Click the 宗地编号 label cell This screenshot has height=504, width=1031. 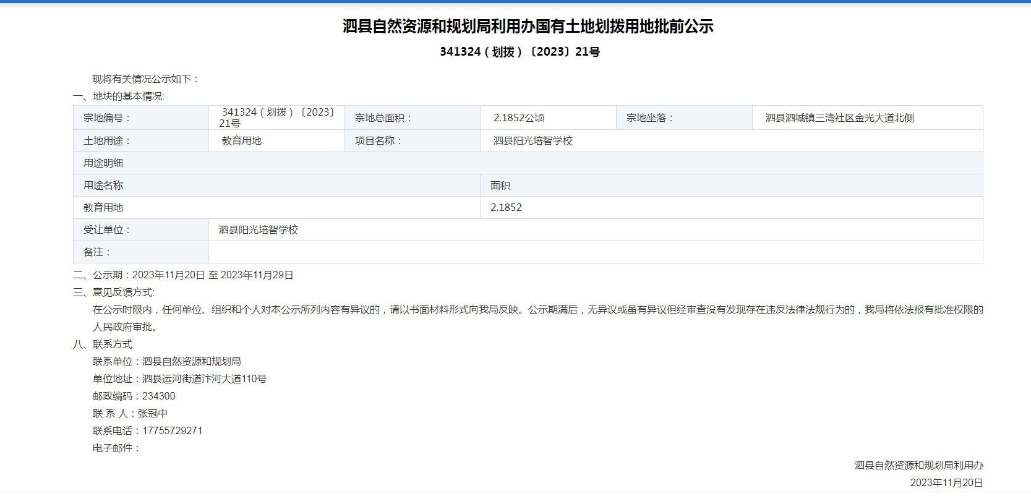[141, 117]
